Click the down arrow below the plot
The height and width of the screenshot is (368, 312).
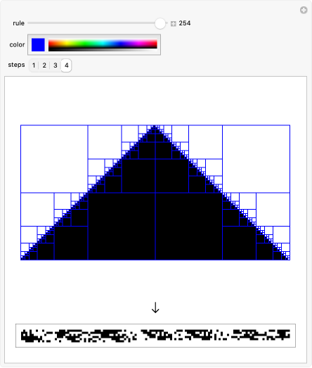(x=155, y=307)
